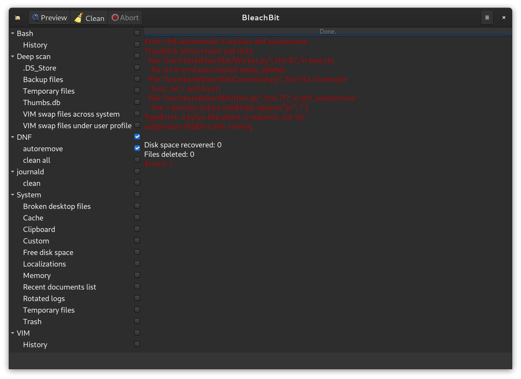Uncheck the DNF cleaner checkbox

coord(137,137)
